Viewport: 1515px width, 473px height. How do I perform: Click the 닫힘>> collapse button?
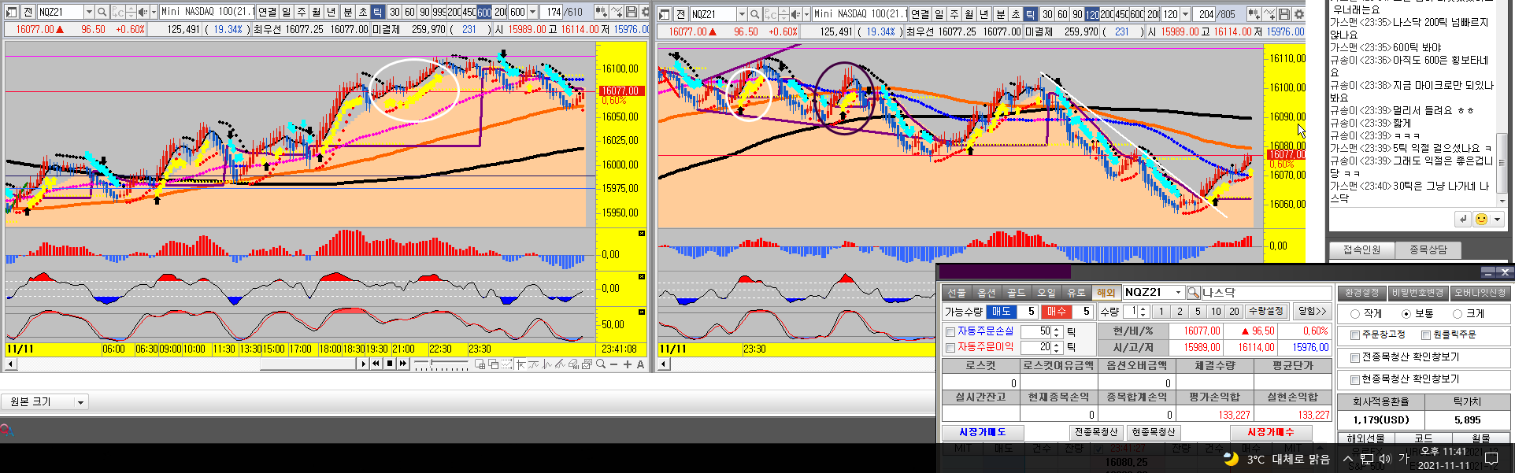point(1312,312)
